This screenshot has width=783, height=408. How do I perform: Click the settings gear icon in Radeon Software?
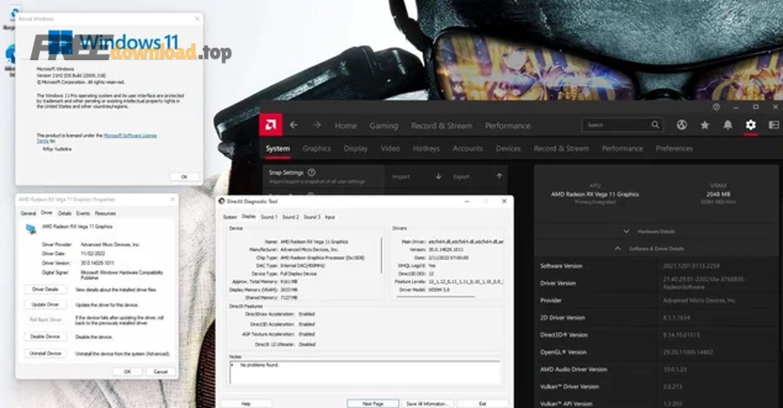tap(751, 125)
